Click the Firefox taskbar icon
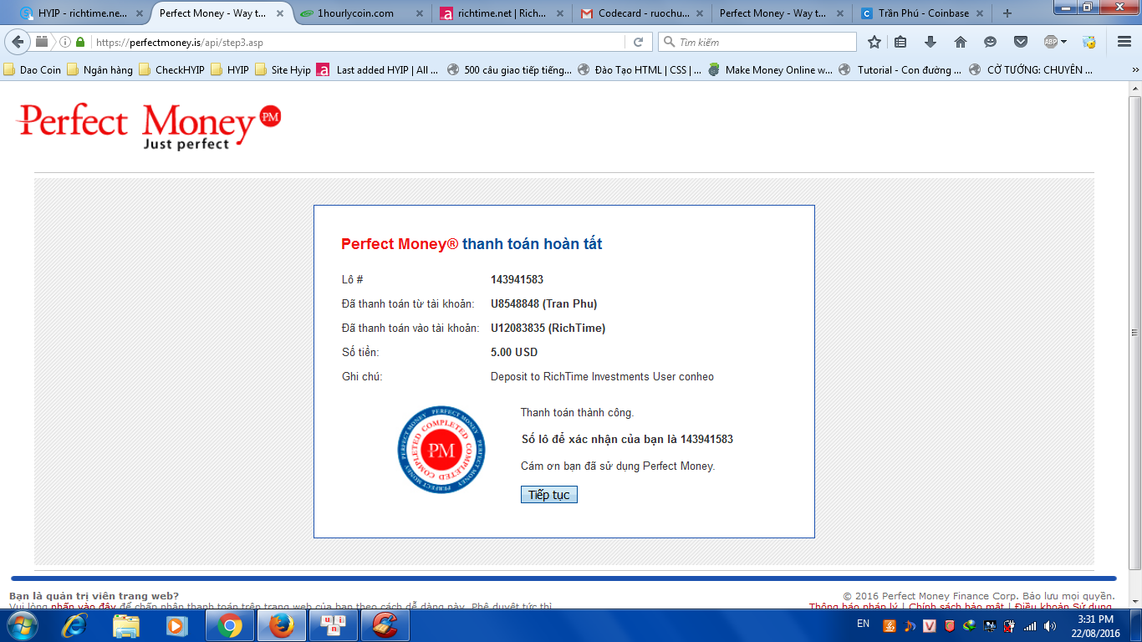 point(282,625)
